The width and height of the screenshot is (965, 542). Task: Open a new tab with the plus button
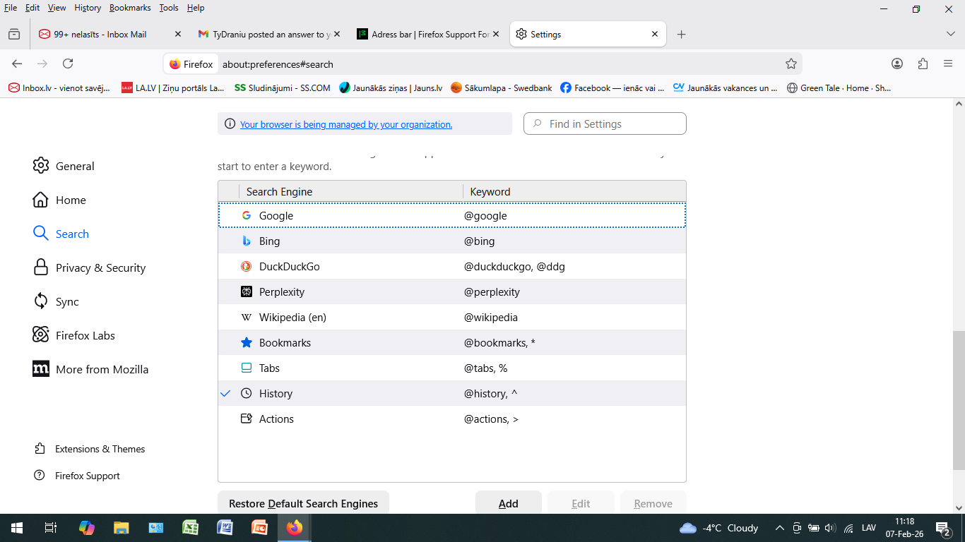[x=681, y=34]
